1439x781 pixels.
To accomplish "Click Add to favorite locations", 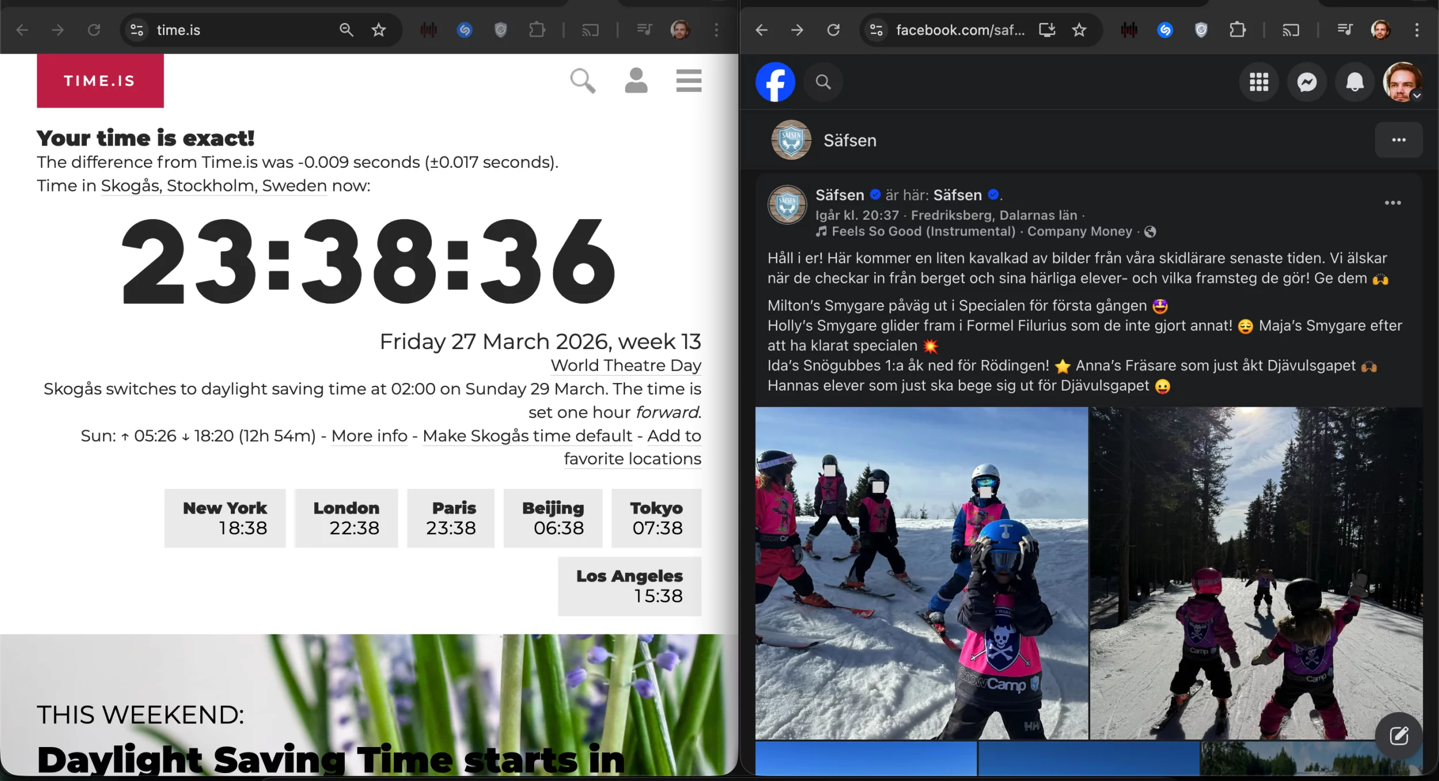I will click(x=633, y=459).
